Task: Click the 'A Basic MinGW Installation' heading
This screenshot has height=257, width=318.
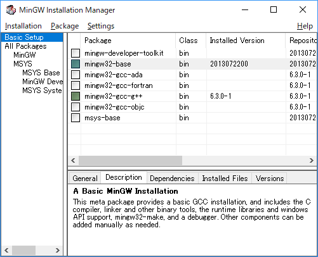Action: click(x=126, y=191)
